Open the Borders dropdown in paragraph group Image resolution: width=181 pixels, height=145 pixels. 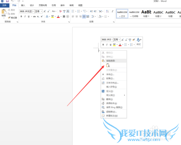tap(108, 16)
